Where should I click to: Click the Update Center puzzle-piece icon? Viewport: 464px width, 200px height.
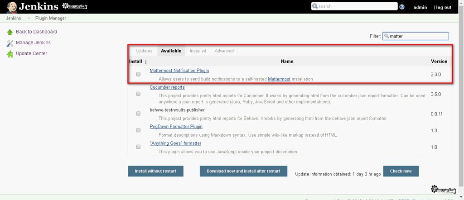10,54
